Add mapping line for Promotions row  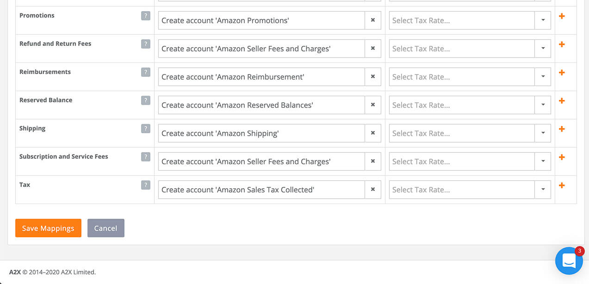pos(562,16)
